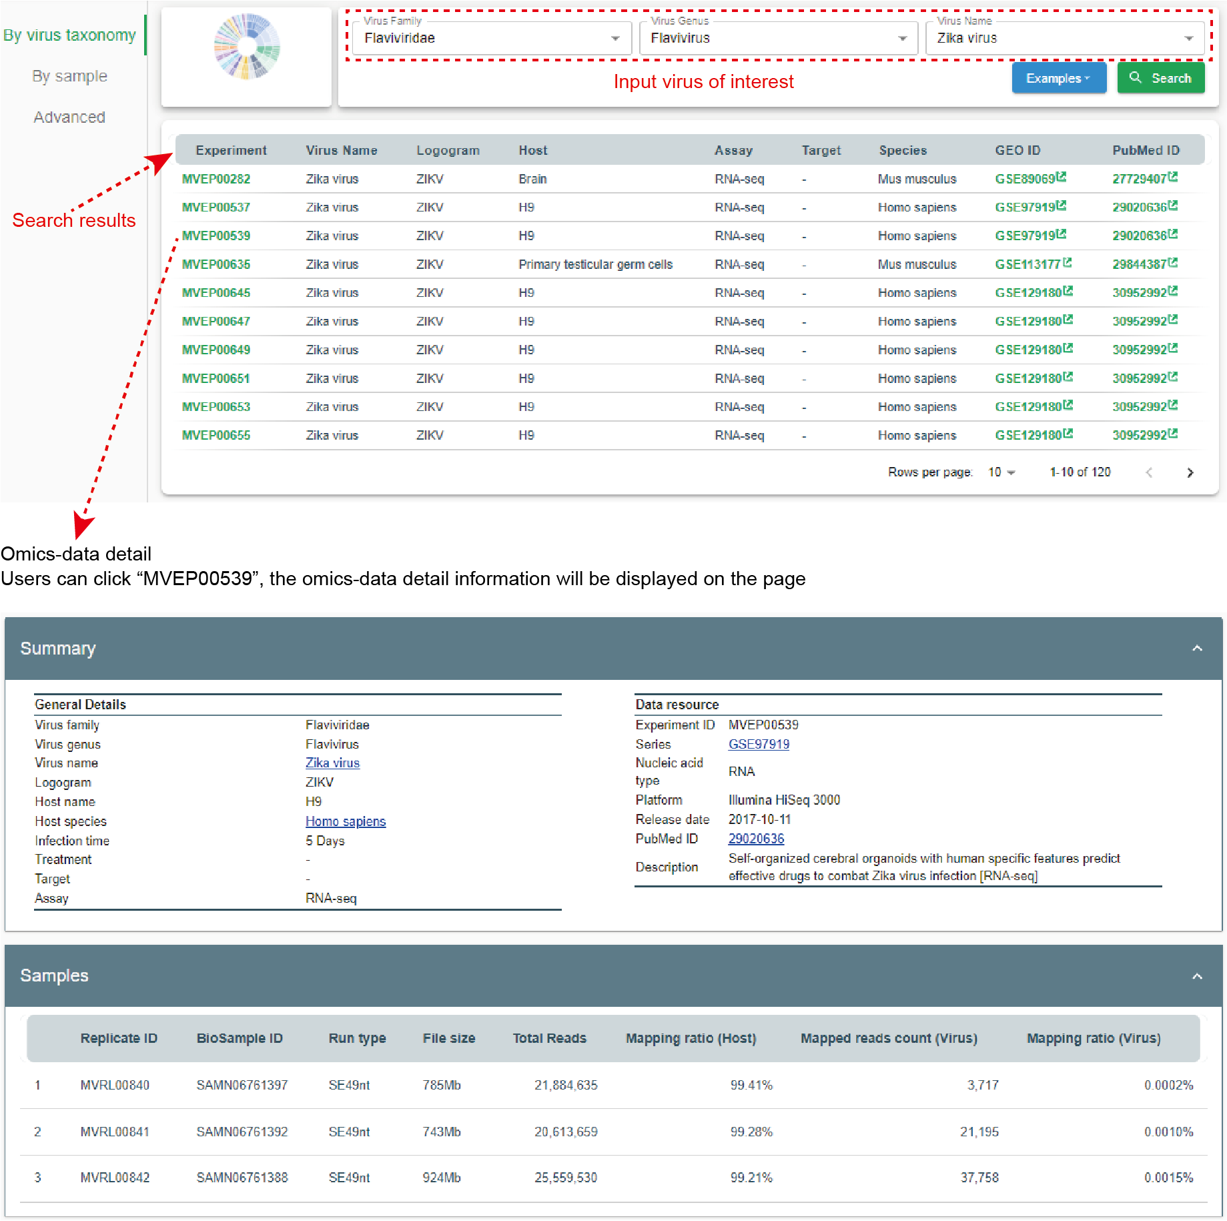The width and height of the screenshot is (1227, 1221).
Task: Click external link icon next to PubMed 27729407
Action: click(1173, 177)
